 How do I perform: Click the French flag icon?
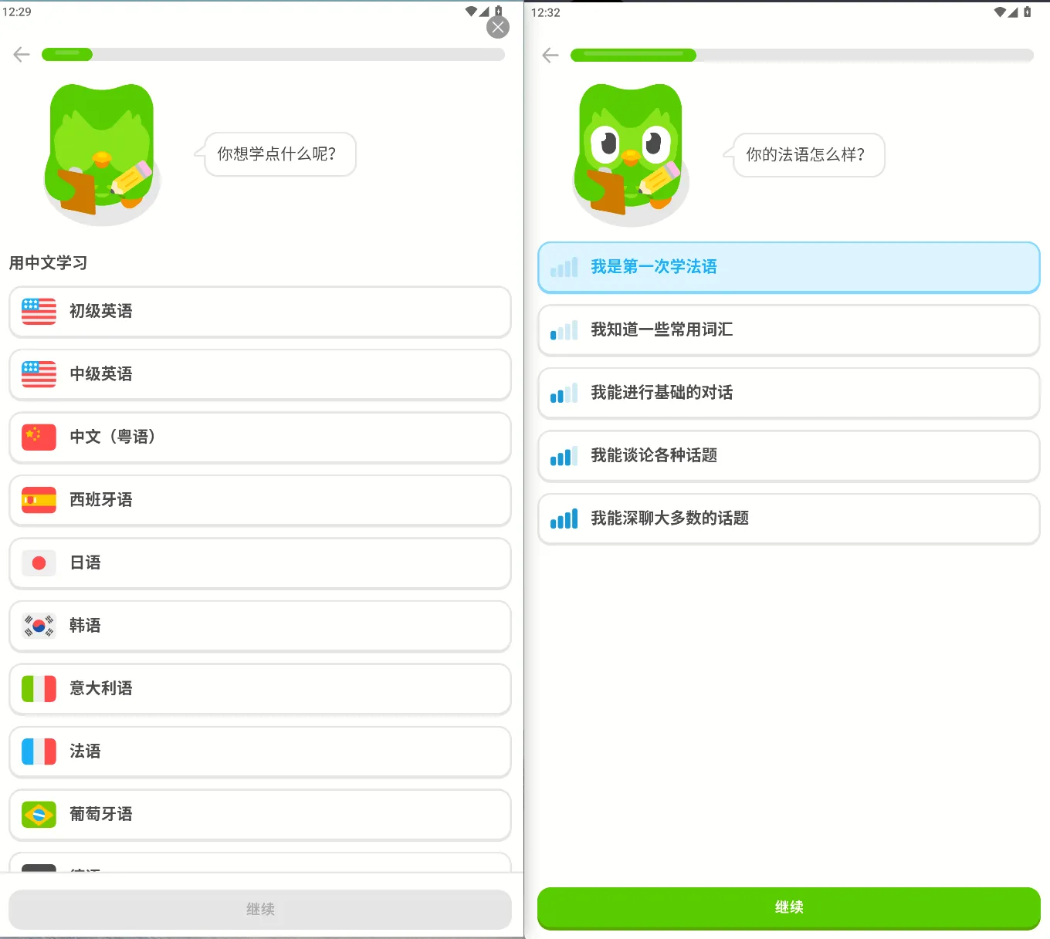coord(39,752)
